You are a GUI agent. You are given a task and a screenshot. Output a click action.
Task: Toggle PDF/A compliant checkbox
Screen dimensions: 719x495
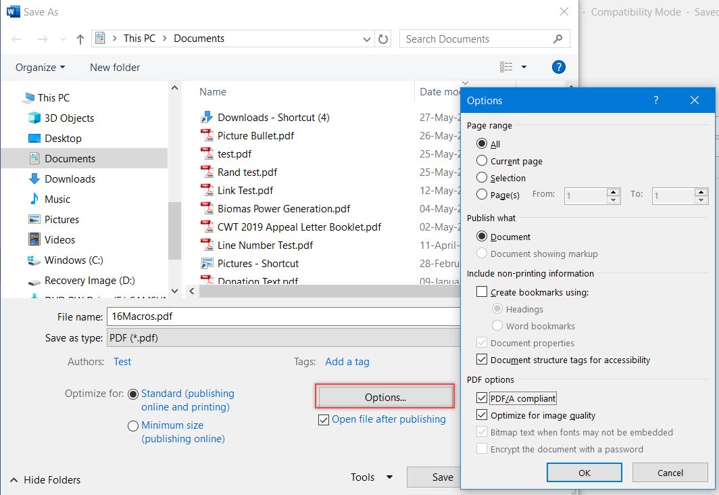tap(481, 398)
